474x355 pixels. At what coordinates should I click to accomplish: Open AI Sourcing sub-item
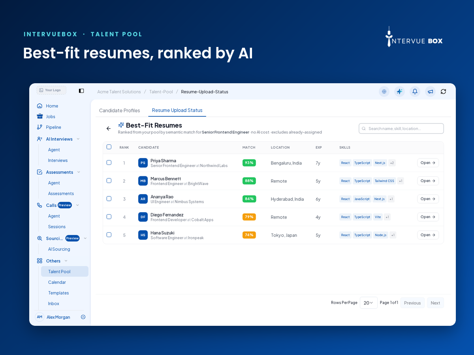click(x=59, y=249)
